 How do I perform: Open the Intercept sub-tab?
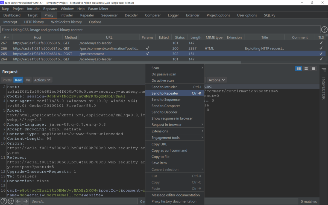(10, 22)
